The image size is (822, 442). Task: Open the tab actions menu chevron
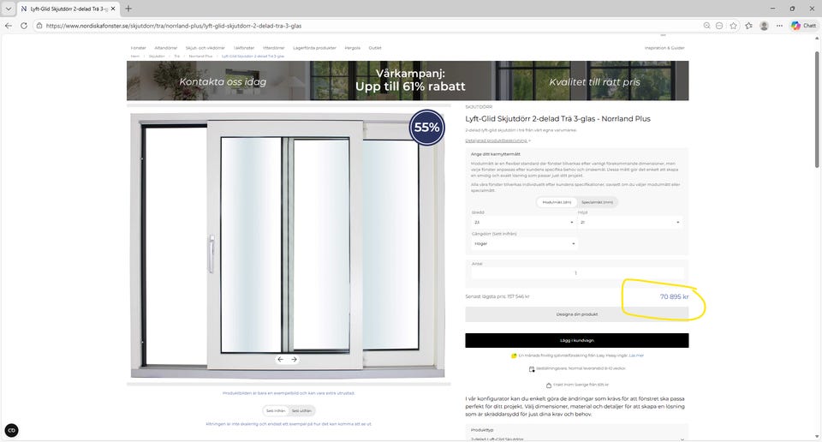coord(9,9)
